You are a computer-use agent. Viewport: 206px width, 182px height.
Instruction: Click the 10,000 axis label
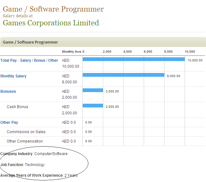pyautogui.click(x=190, y=52)
